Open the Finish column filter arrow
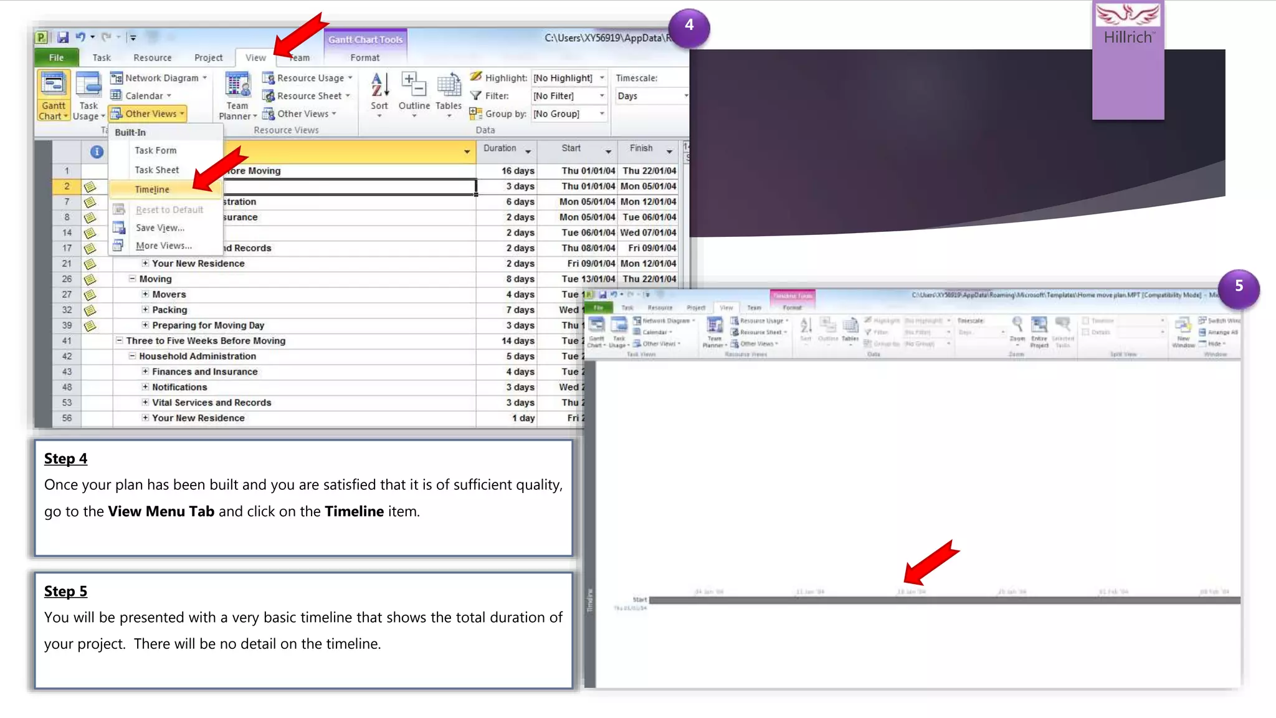Viewport: 1276px width, 718px height. (669, 151)
